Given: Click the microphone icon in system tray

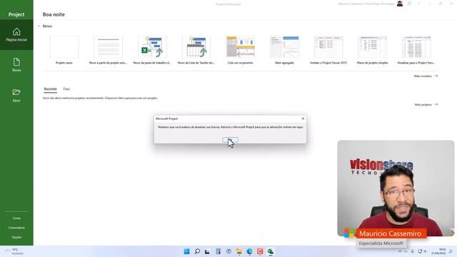Looking at the screenshot, I should coord(413,251).
